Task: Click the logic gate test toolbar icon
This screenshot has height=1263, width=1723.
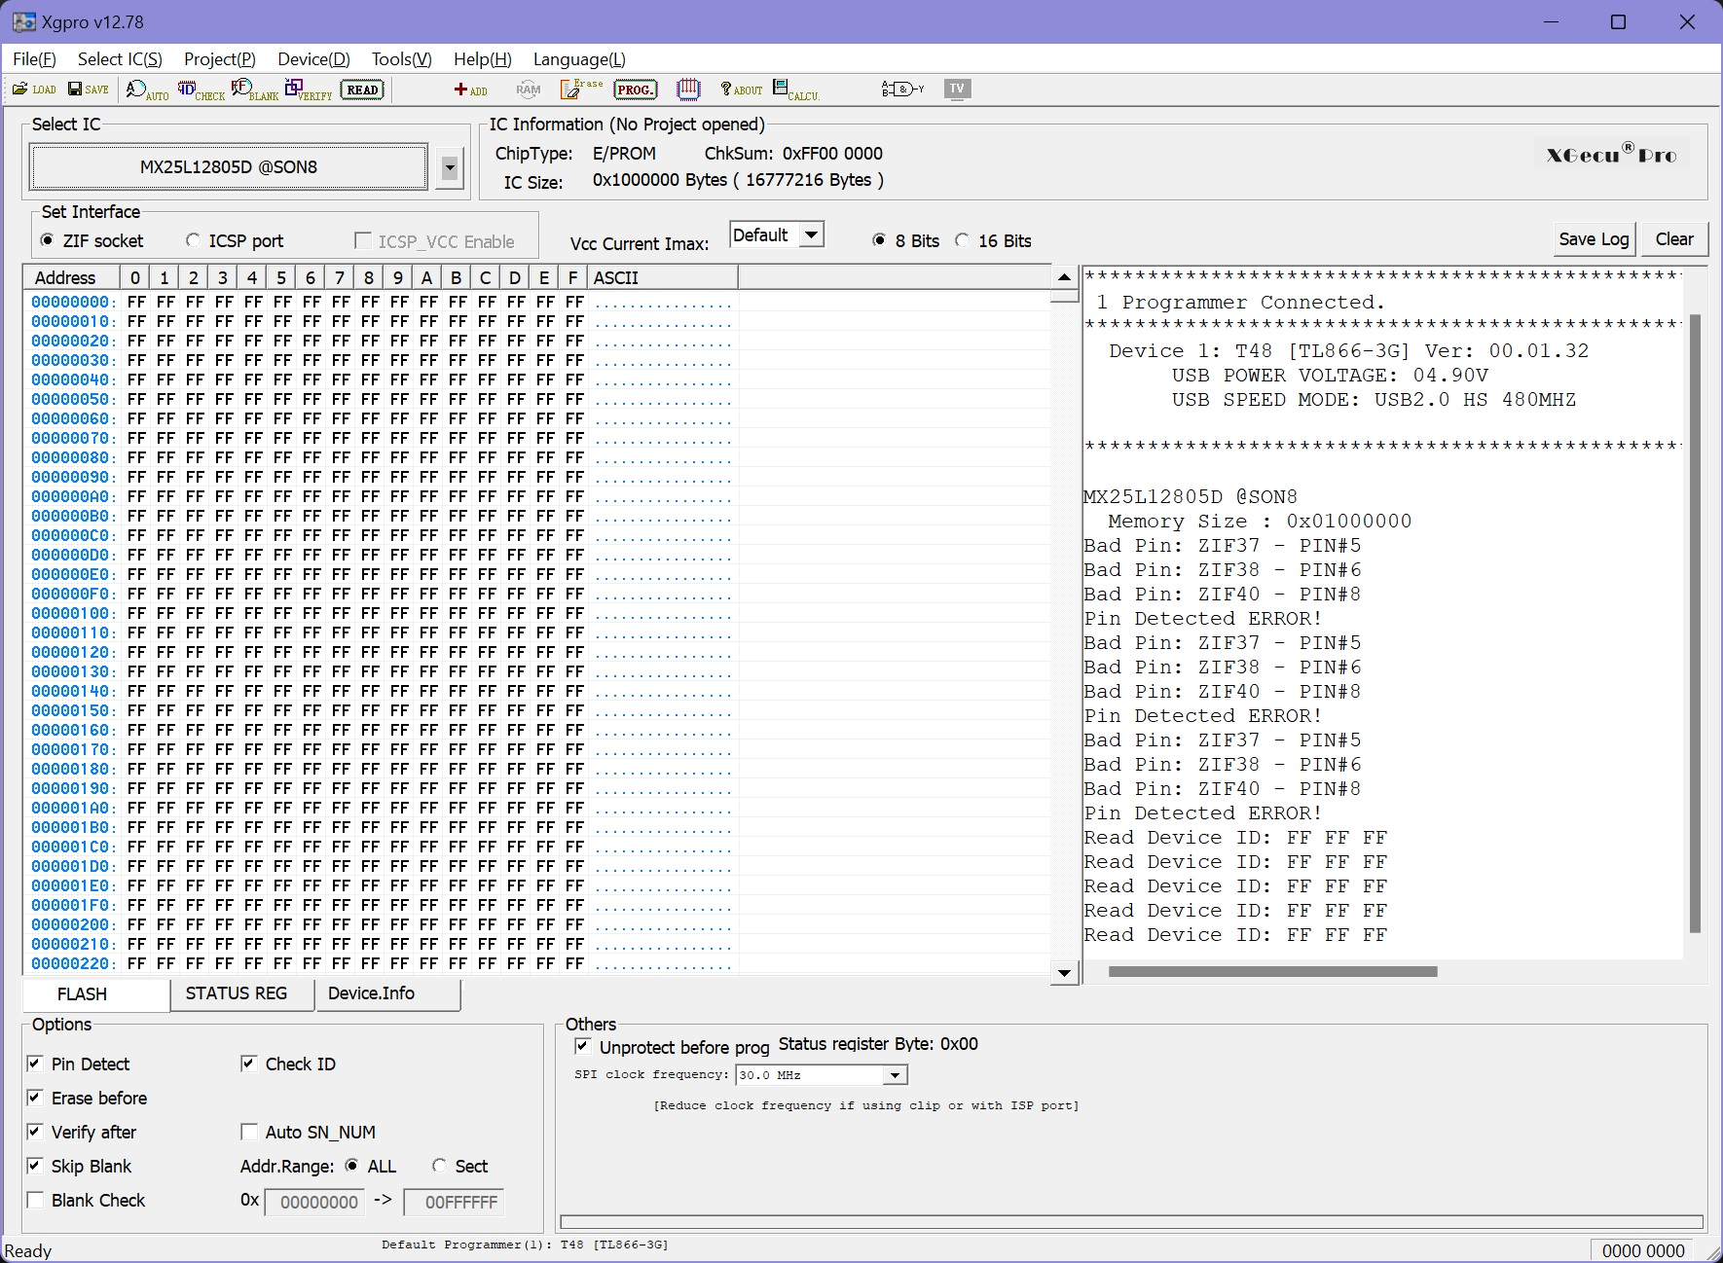Action: click(x=902, y=90)
